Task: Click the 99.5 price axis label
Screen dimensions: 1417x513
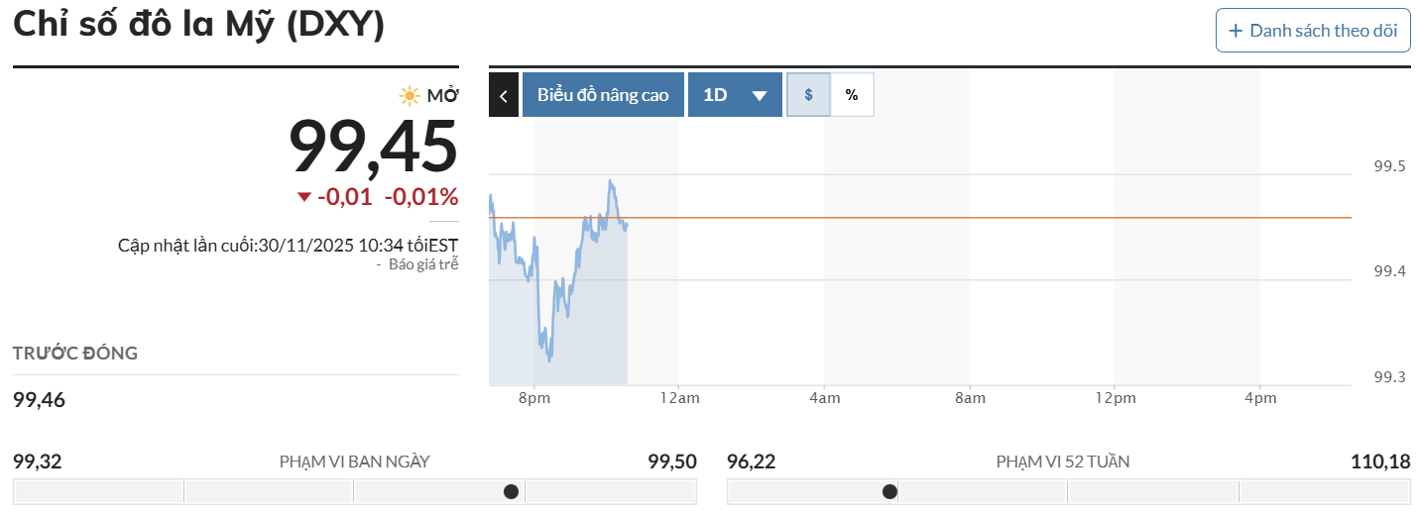Action: (1389, 166)
